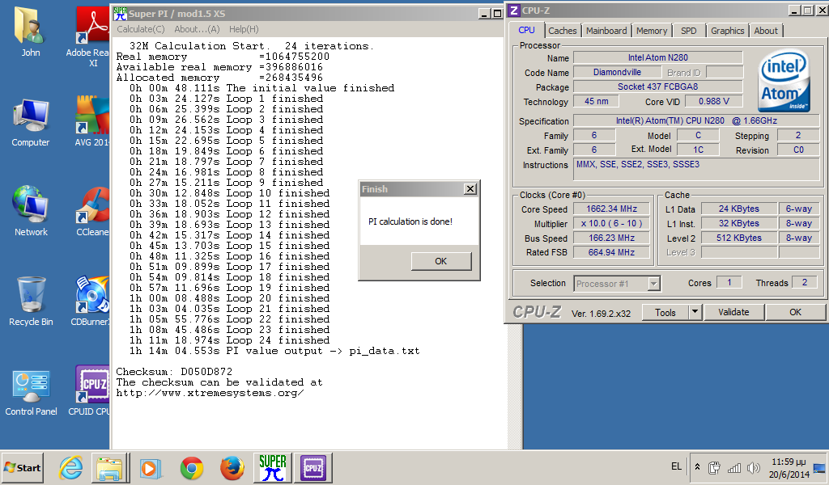Switch to Memory tab in CPU-Z
Screen dimensions: 829x485
point(652,31)
